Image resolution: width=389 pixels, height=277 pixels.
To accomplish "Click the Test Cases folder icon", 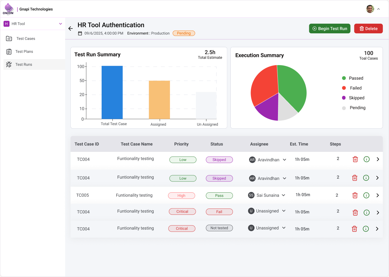I will pyautogui.click(x=9, y=39).
